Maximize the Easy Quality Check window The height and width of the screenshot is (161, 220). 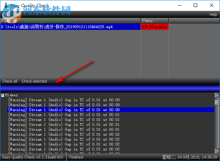[195, 6]
